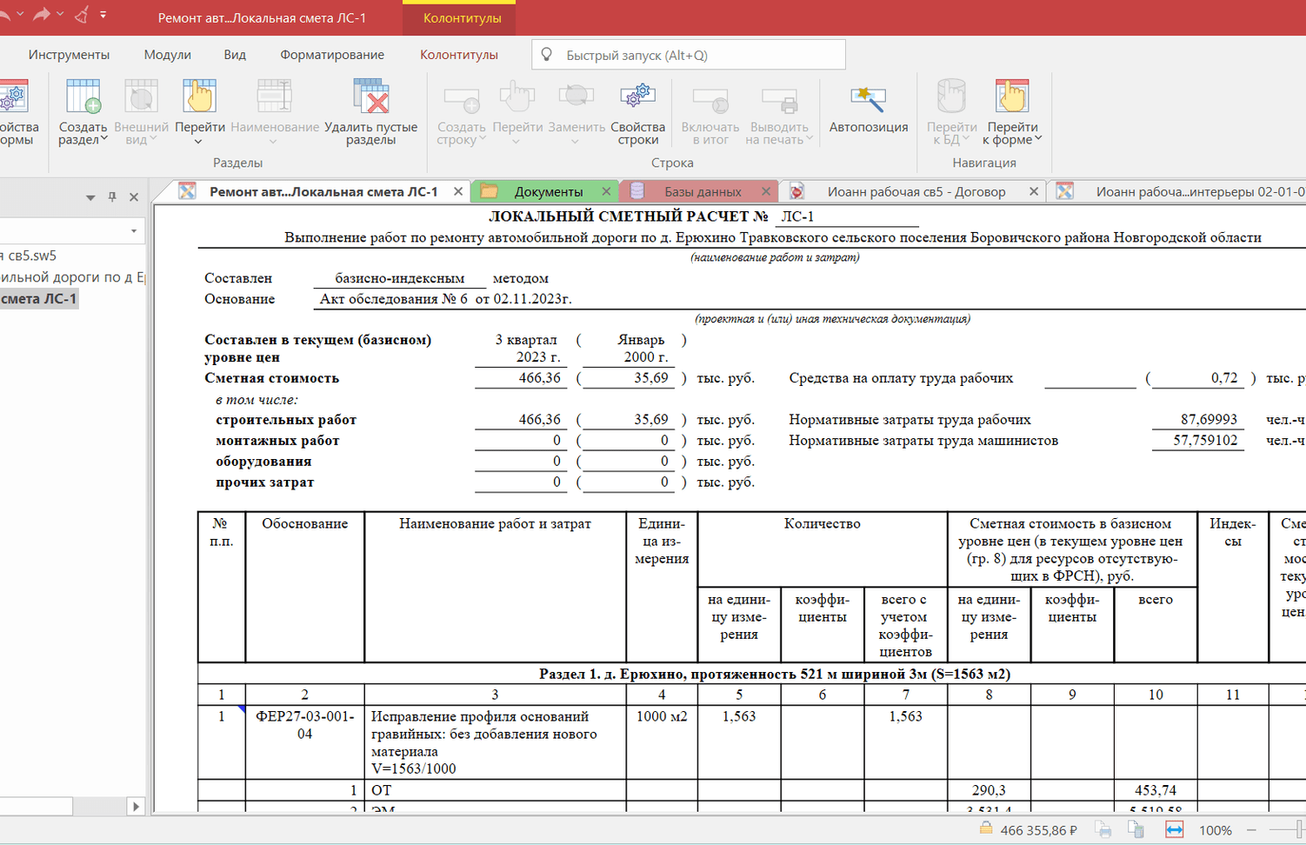Screen dimensions: 1306x845
Task: Click redo arrow in title bar
Action: [x=41, y=15]
